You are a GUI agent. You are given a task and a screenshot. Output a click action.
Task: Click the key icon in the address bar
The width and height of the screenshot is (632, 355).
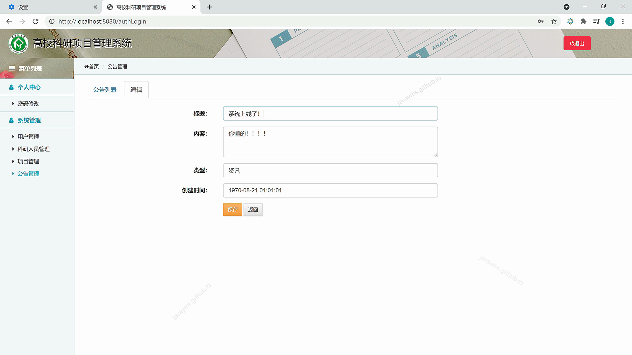pyautogui.click(x=541, y=21)
